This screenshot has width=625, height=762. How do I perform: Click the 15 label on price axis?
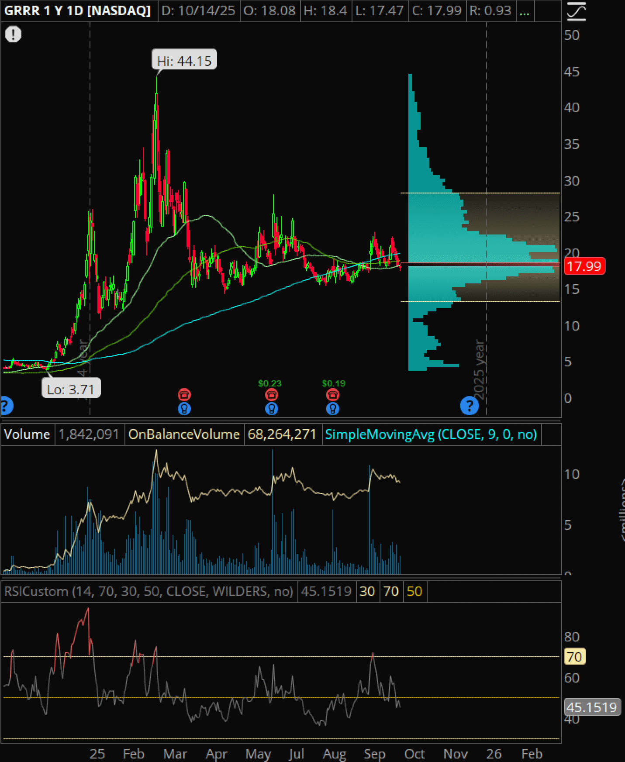pyautogui.click(x=572, y=289)
